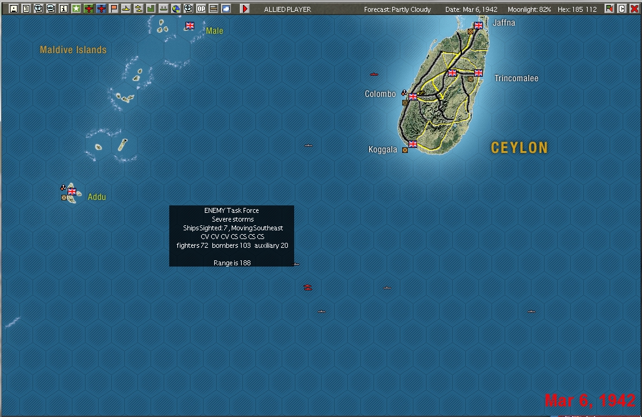The height and width of the screenshot is (417, 642).
Task: Click the green flag icon near the top right
Action: (609, 8)
